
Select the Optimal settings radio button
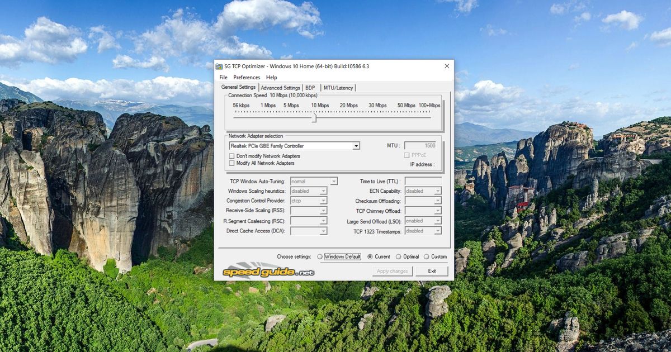[x=398, y=256]
